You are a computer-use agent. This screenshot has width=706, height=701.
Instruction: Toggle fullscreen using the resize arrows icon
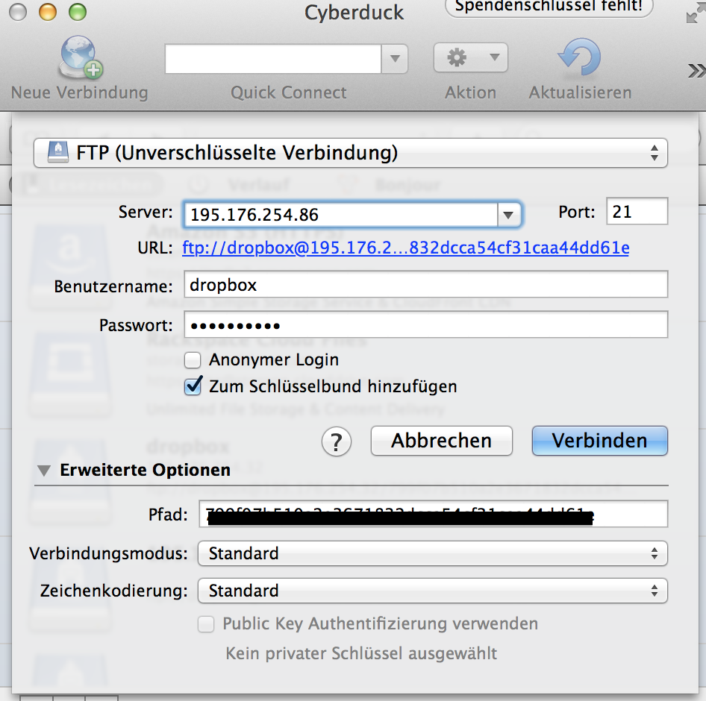[693, 14]
